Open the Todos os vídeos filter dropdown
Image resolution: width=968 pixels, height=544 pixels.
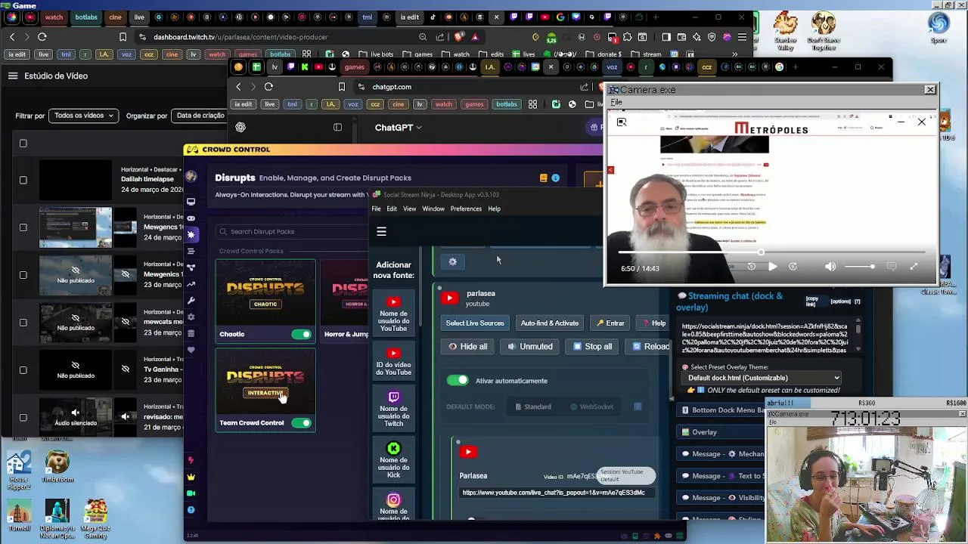tap(84, 116)
